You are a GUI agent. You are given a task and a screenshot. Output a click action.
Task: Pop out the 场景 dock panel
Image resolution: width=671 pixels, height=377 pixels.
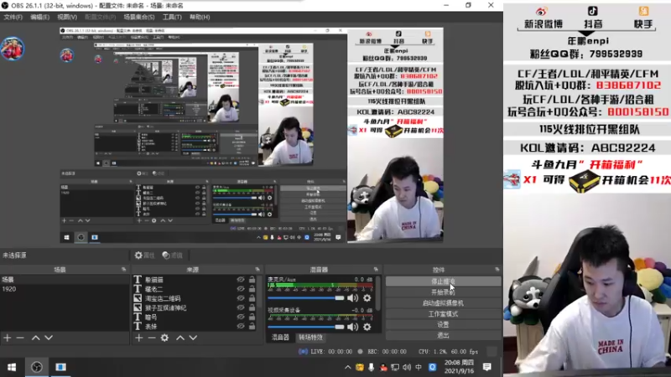click(x=123, y=269)
